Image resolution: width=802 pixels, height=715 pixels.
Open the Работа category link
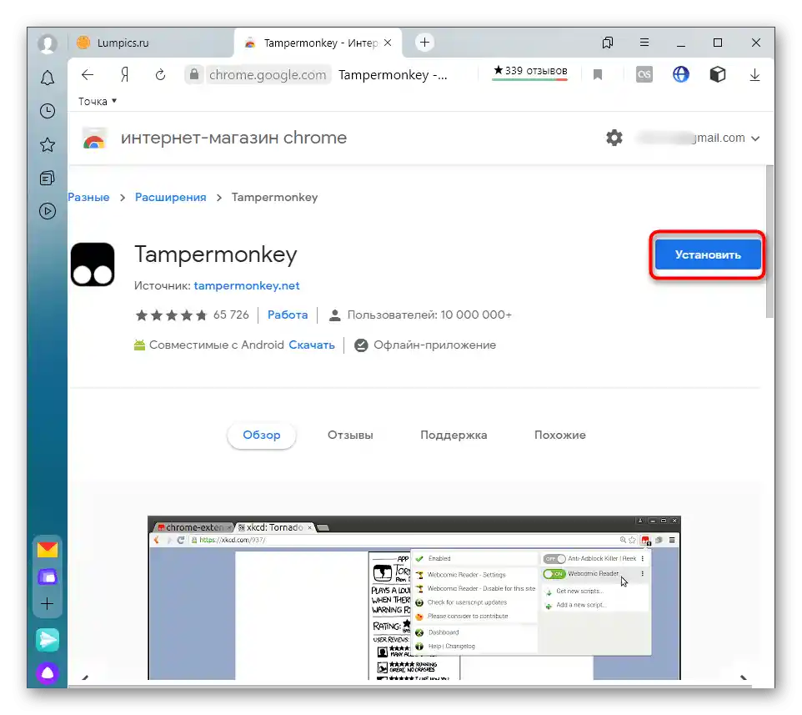288,315
